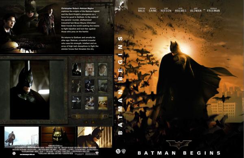Click the synopsis paragraph starting 'Christopher Nolan's Batman Begins'
This screenshot has height=158, width=244.
tap(81, 20)
